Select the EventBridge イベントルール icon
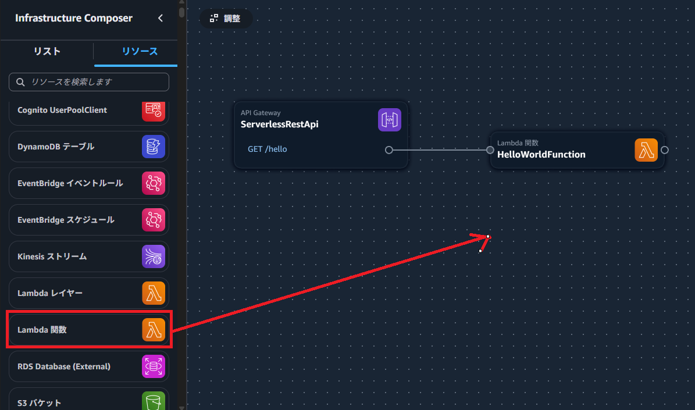Viewport: 695px width, 410px height. click(x=154, y=183)
